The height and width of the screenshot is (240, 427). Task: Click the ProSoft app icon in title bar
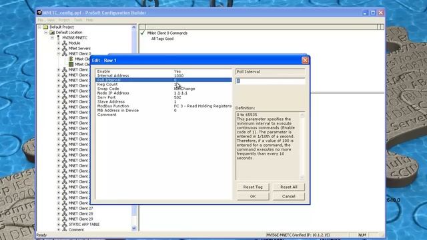[39, 13]
